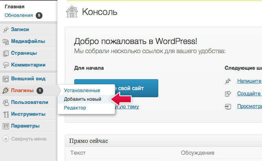Click the view-site icon beside Просмотрите link
The width and height of the screenshot is (262, 161).
pyautogui.click(x=228, y=106)
